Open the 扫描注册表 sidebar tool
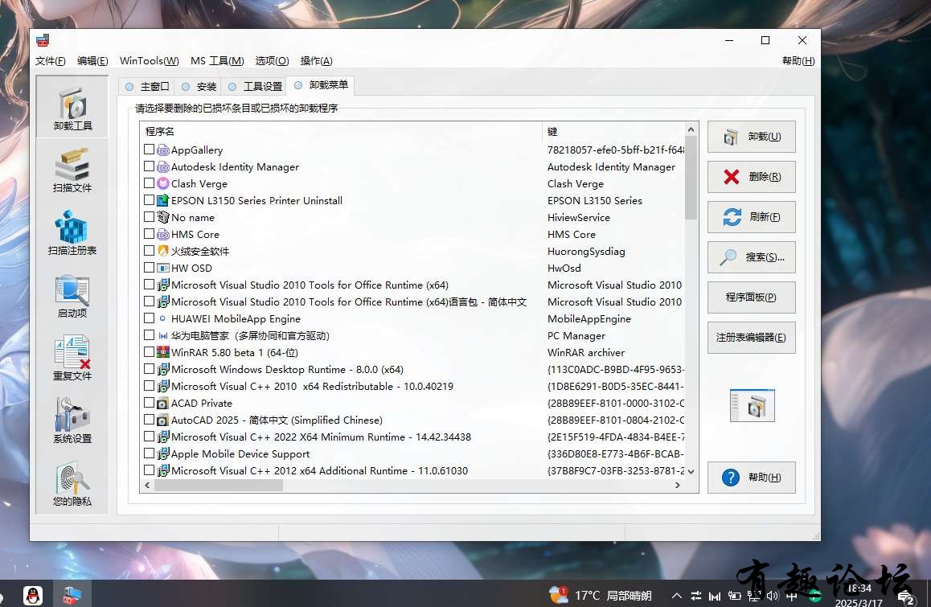Viewport: 931px width, 607px height. [72, 233]
